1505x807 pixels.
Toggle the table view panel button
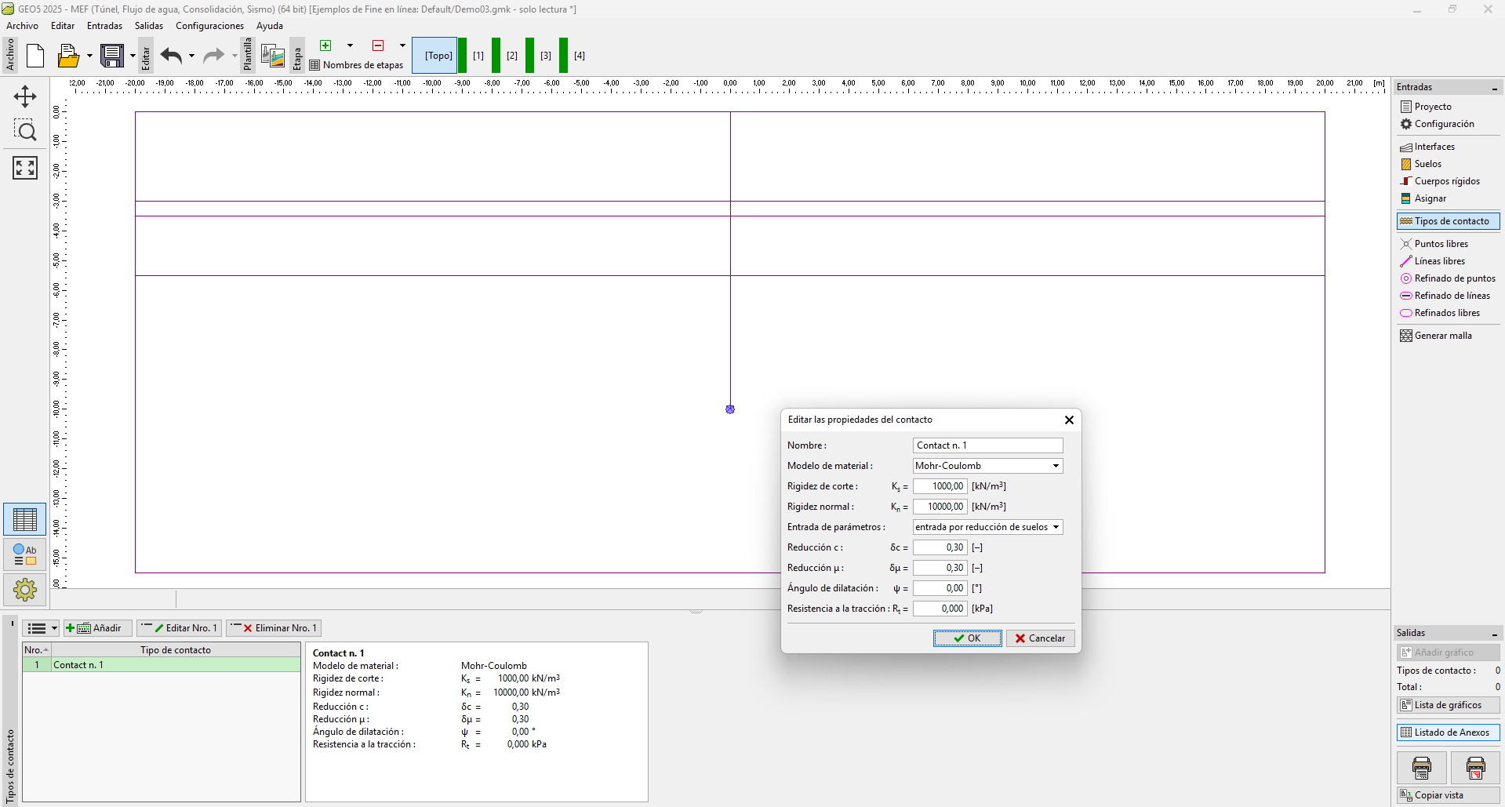pyautogui.click(x=25, y=520)
